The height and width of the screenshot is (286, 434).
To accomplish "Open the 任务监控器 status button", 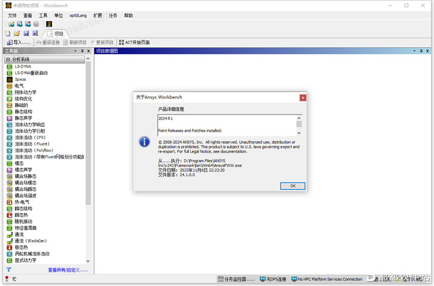I will click(237, 279).
